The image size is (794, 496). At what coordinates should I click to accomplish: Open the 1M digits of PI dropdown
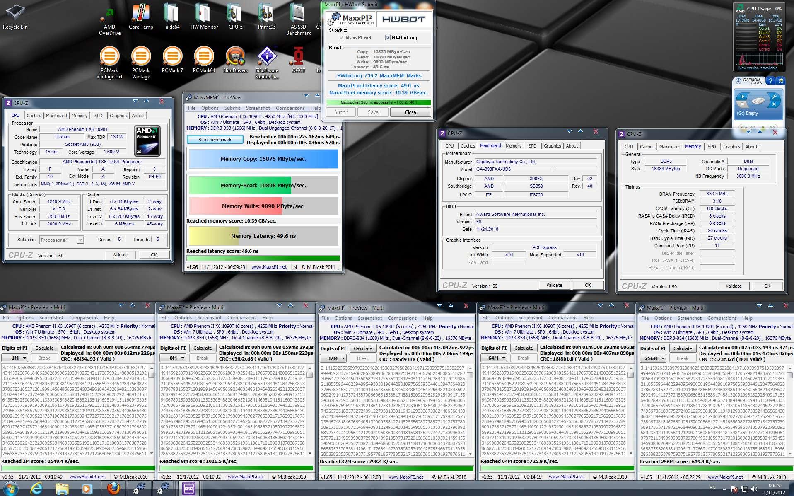pos(14,358)
